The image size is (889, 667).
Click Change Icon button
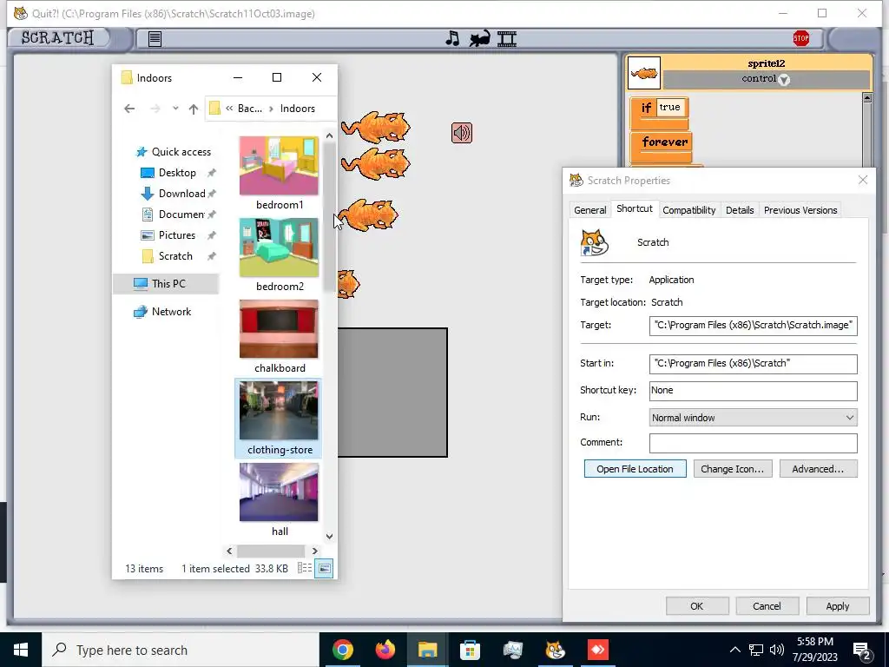coord(733,468)
